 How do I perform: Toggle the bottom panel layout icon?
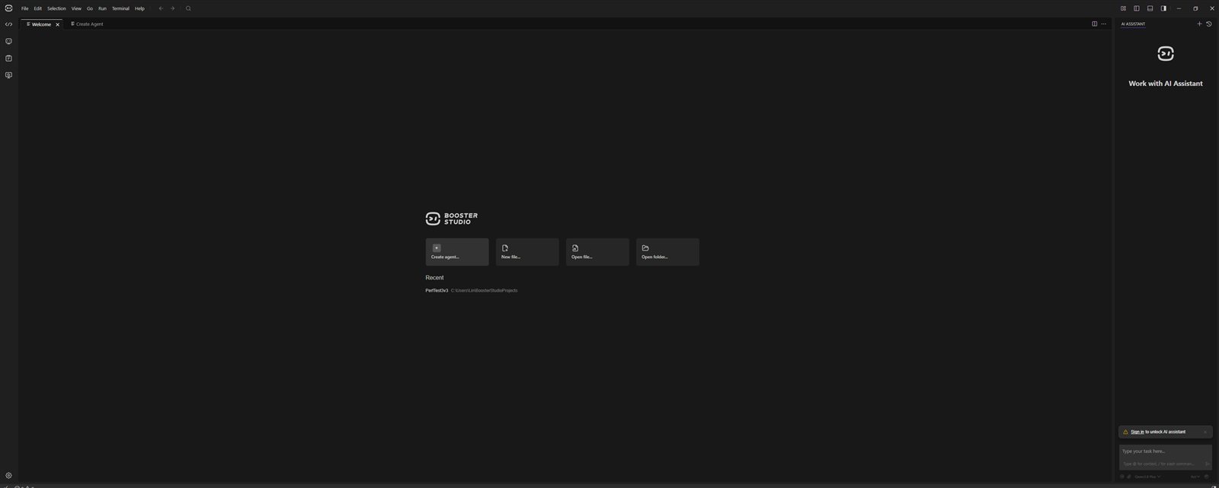pyautogui.click(x=1150, y=8)
